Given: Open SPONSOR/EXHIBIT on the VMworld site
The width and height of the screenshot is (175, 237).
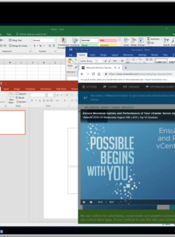Looking at the screenshot, I should [x=160, y=87].
